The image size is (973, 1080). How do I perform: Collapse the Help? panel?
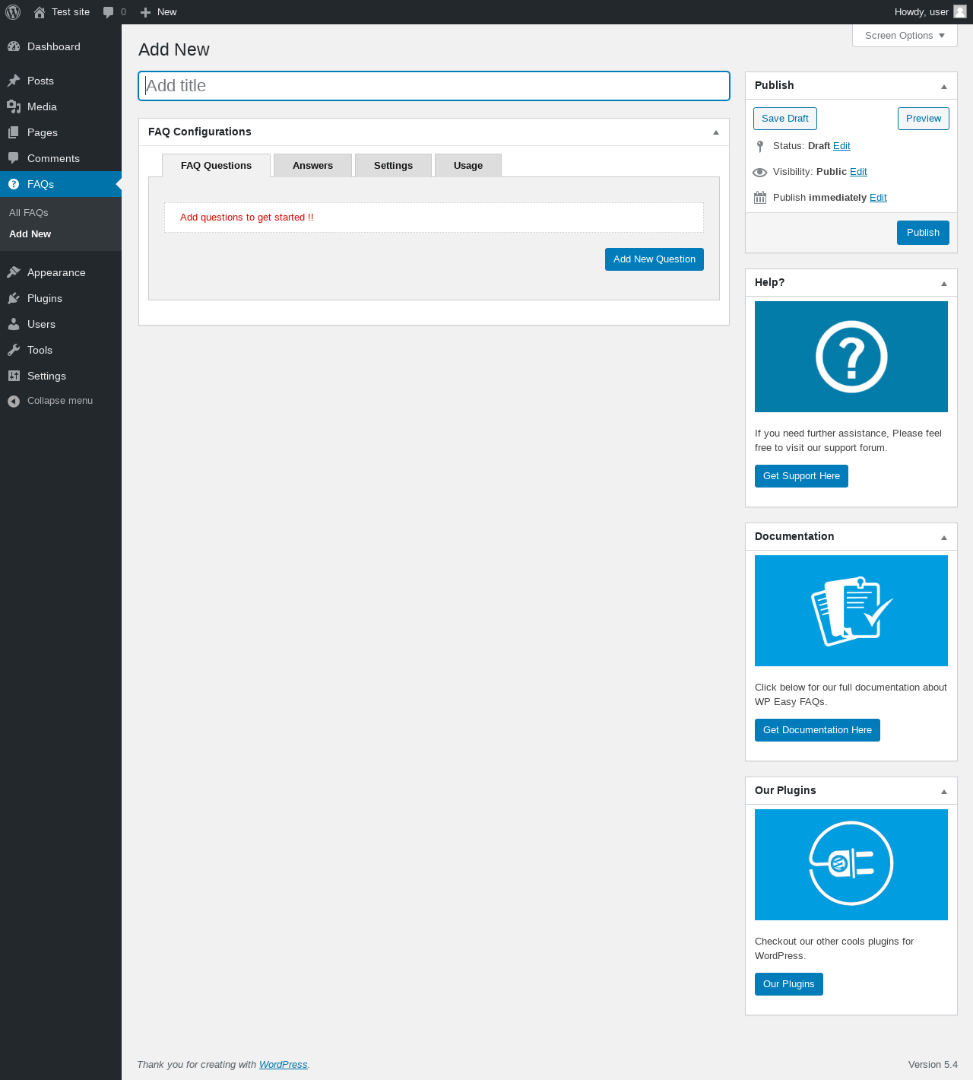944,284
